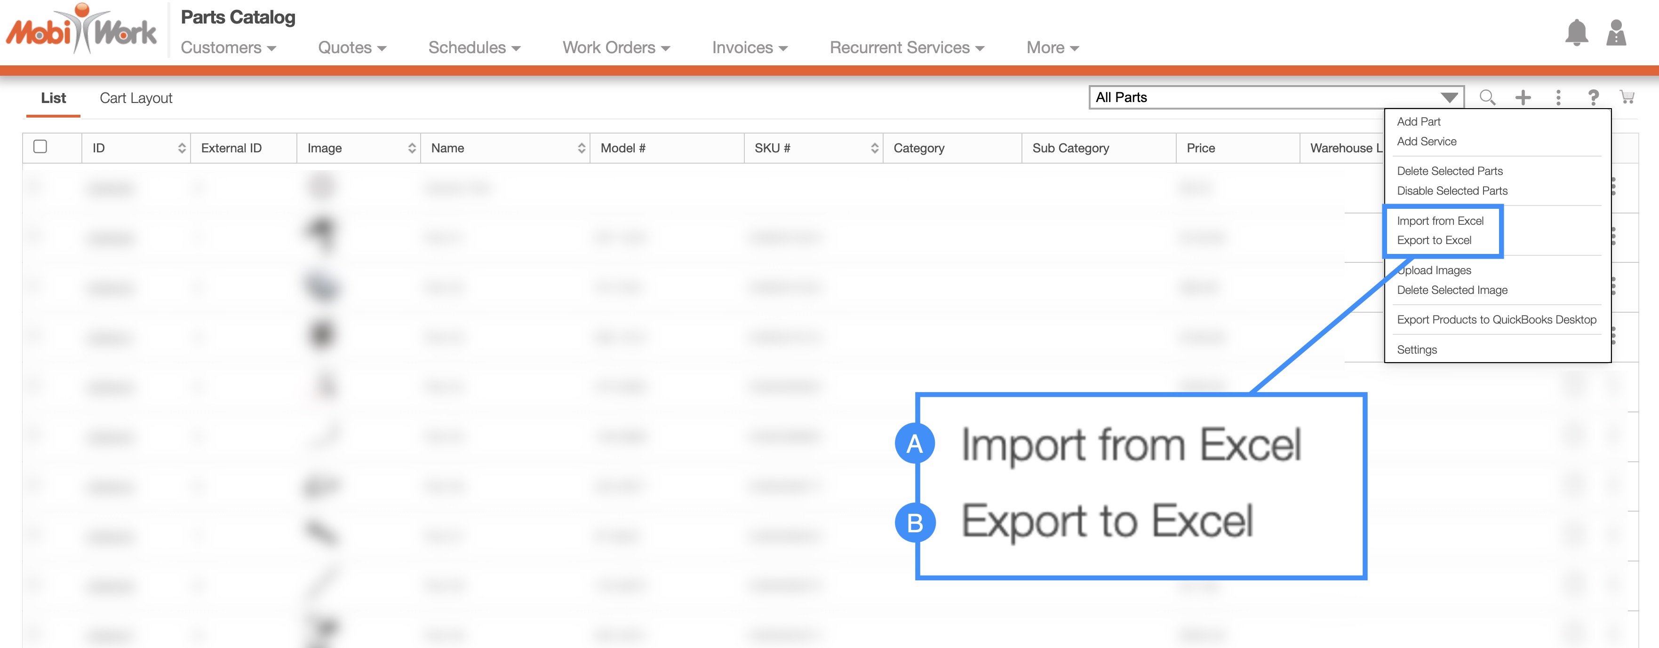
Task: Open Settings from the options menu
Action: 1416,349
